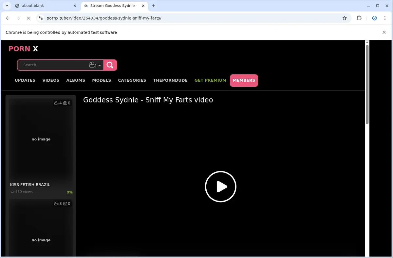Open the UPDATES menu item
393x258 pixels.
coord(25,80)
